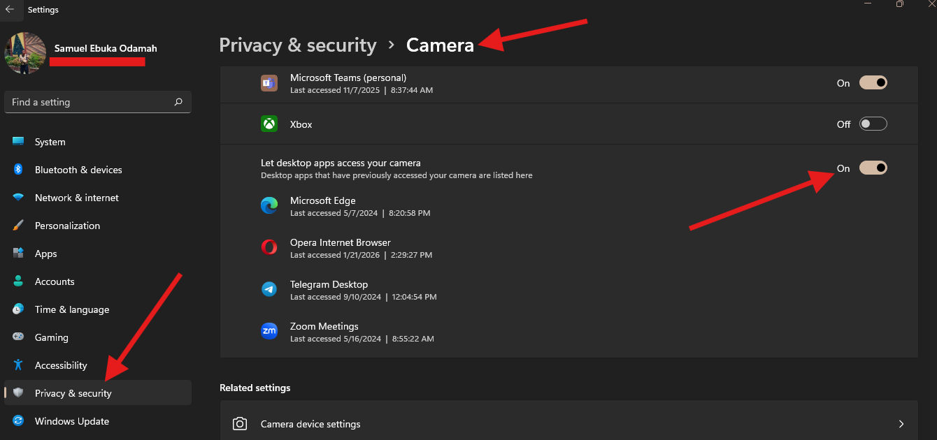The image size is (937, 440).
Task: Click the Zoom Meetings icon
Action: pos(269,331)
